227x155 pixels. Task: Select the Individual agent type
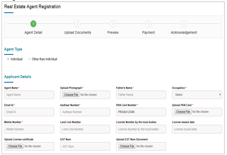[8, 59]
